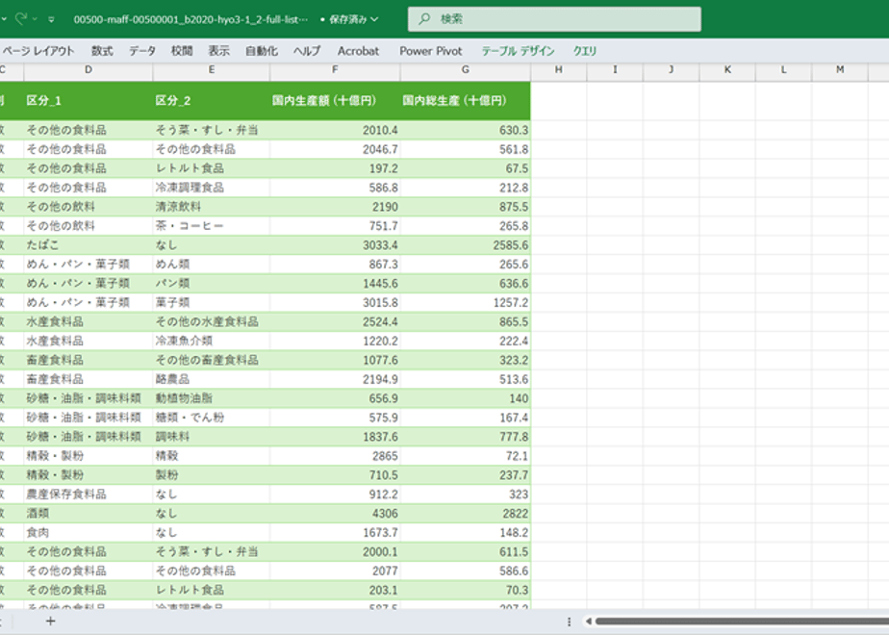Select the cell with value 2865
This screenshot has width=889, height=635.
[x=335, y=456]
